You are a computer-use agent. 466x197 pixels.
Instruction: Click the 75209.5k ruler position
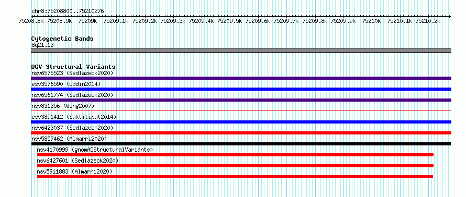click(x=230, y=21)
